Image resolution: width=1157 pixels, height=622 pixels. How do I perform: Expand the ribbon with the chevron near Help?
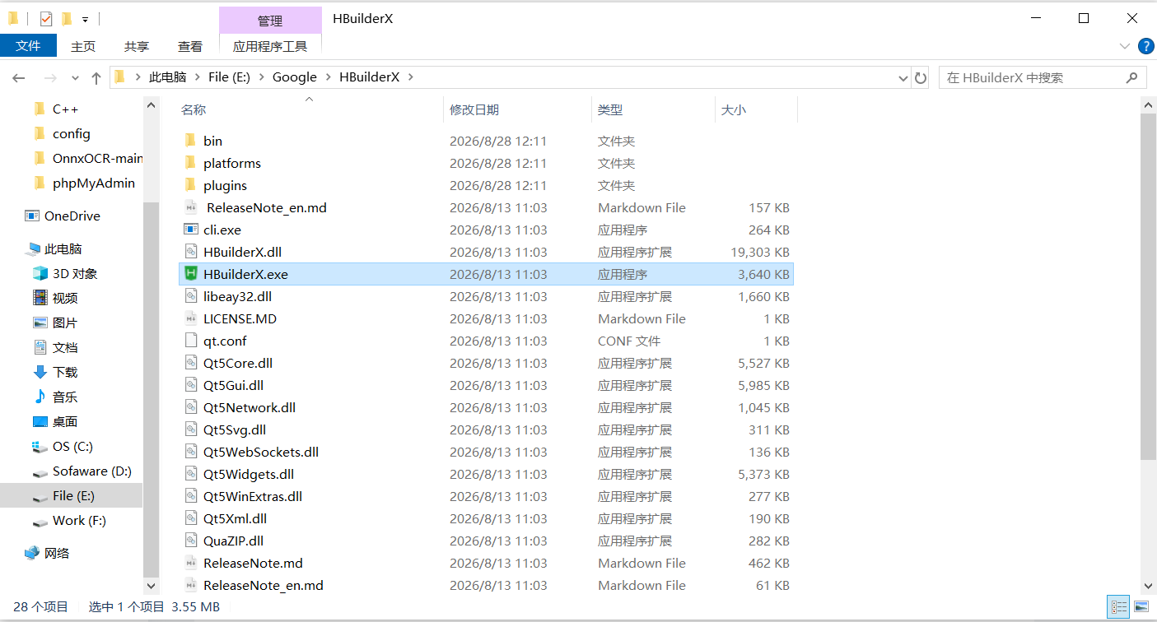(x=1125, y=46)
